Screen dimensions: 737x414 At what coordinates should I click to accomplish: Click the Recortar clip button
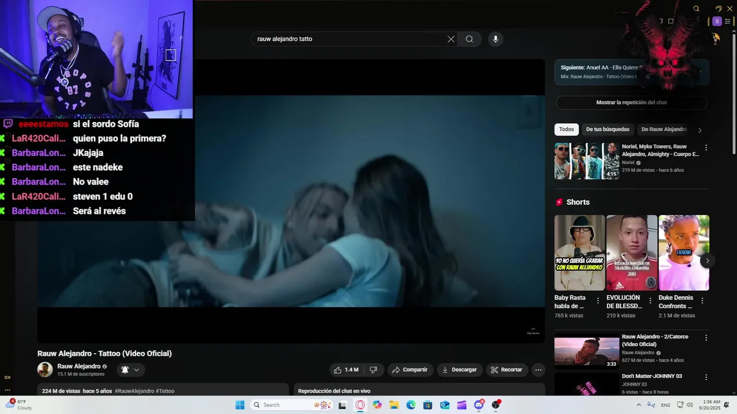pos(507,370)
